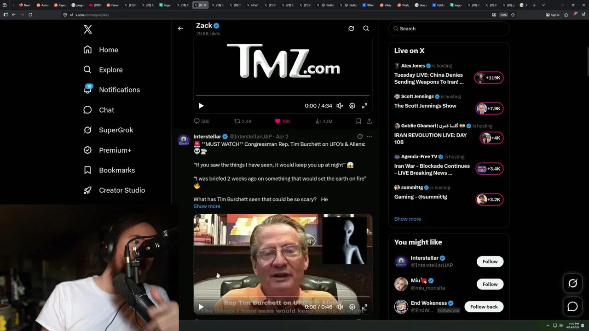Click browser Sign in button
Viewport: 589px width, 331px height.
pyautogui.click(x=553, y=15)
